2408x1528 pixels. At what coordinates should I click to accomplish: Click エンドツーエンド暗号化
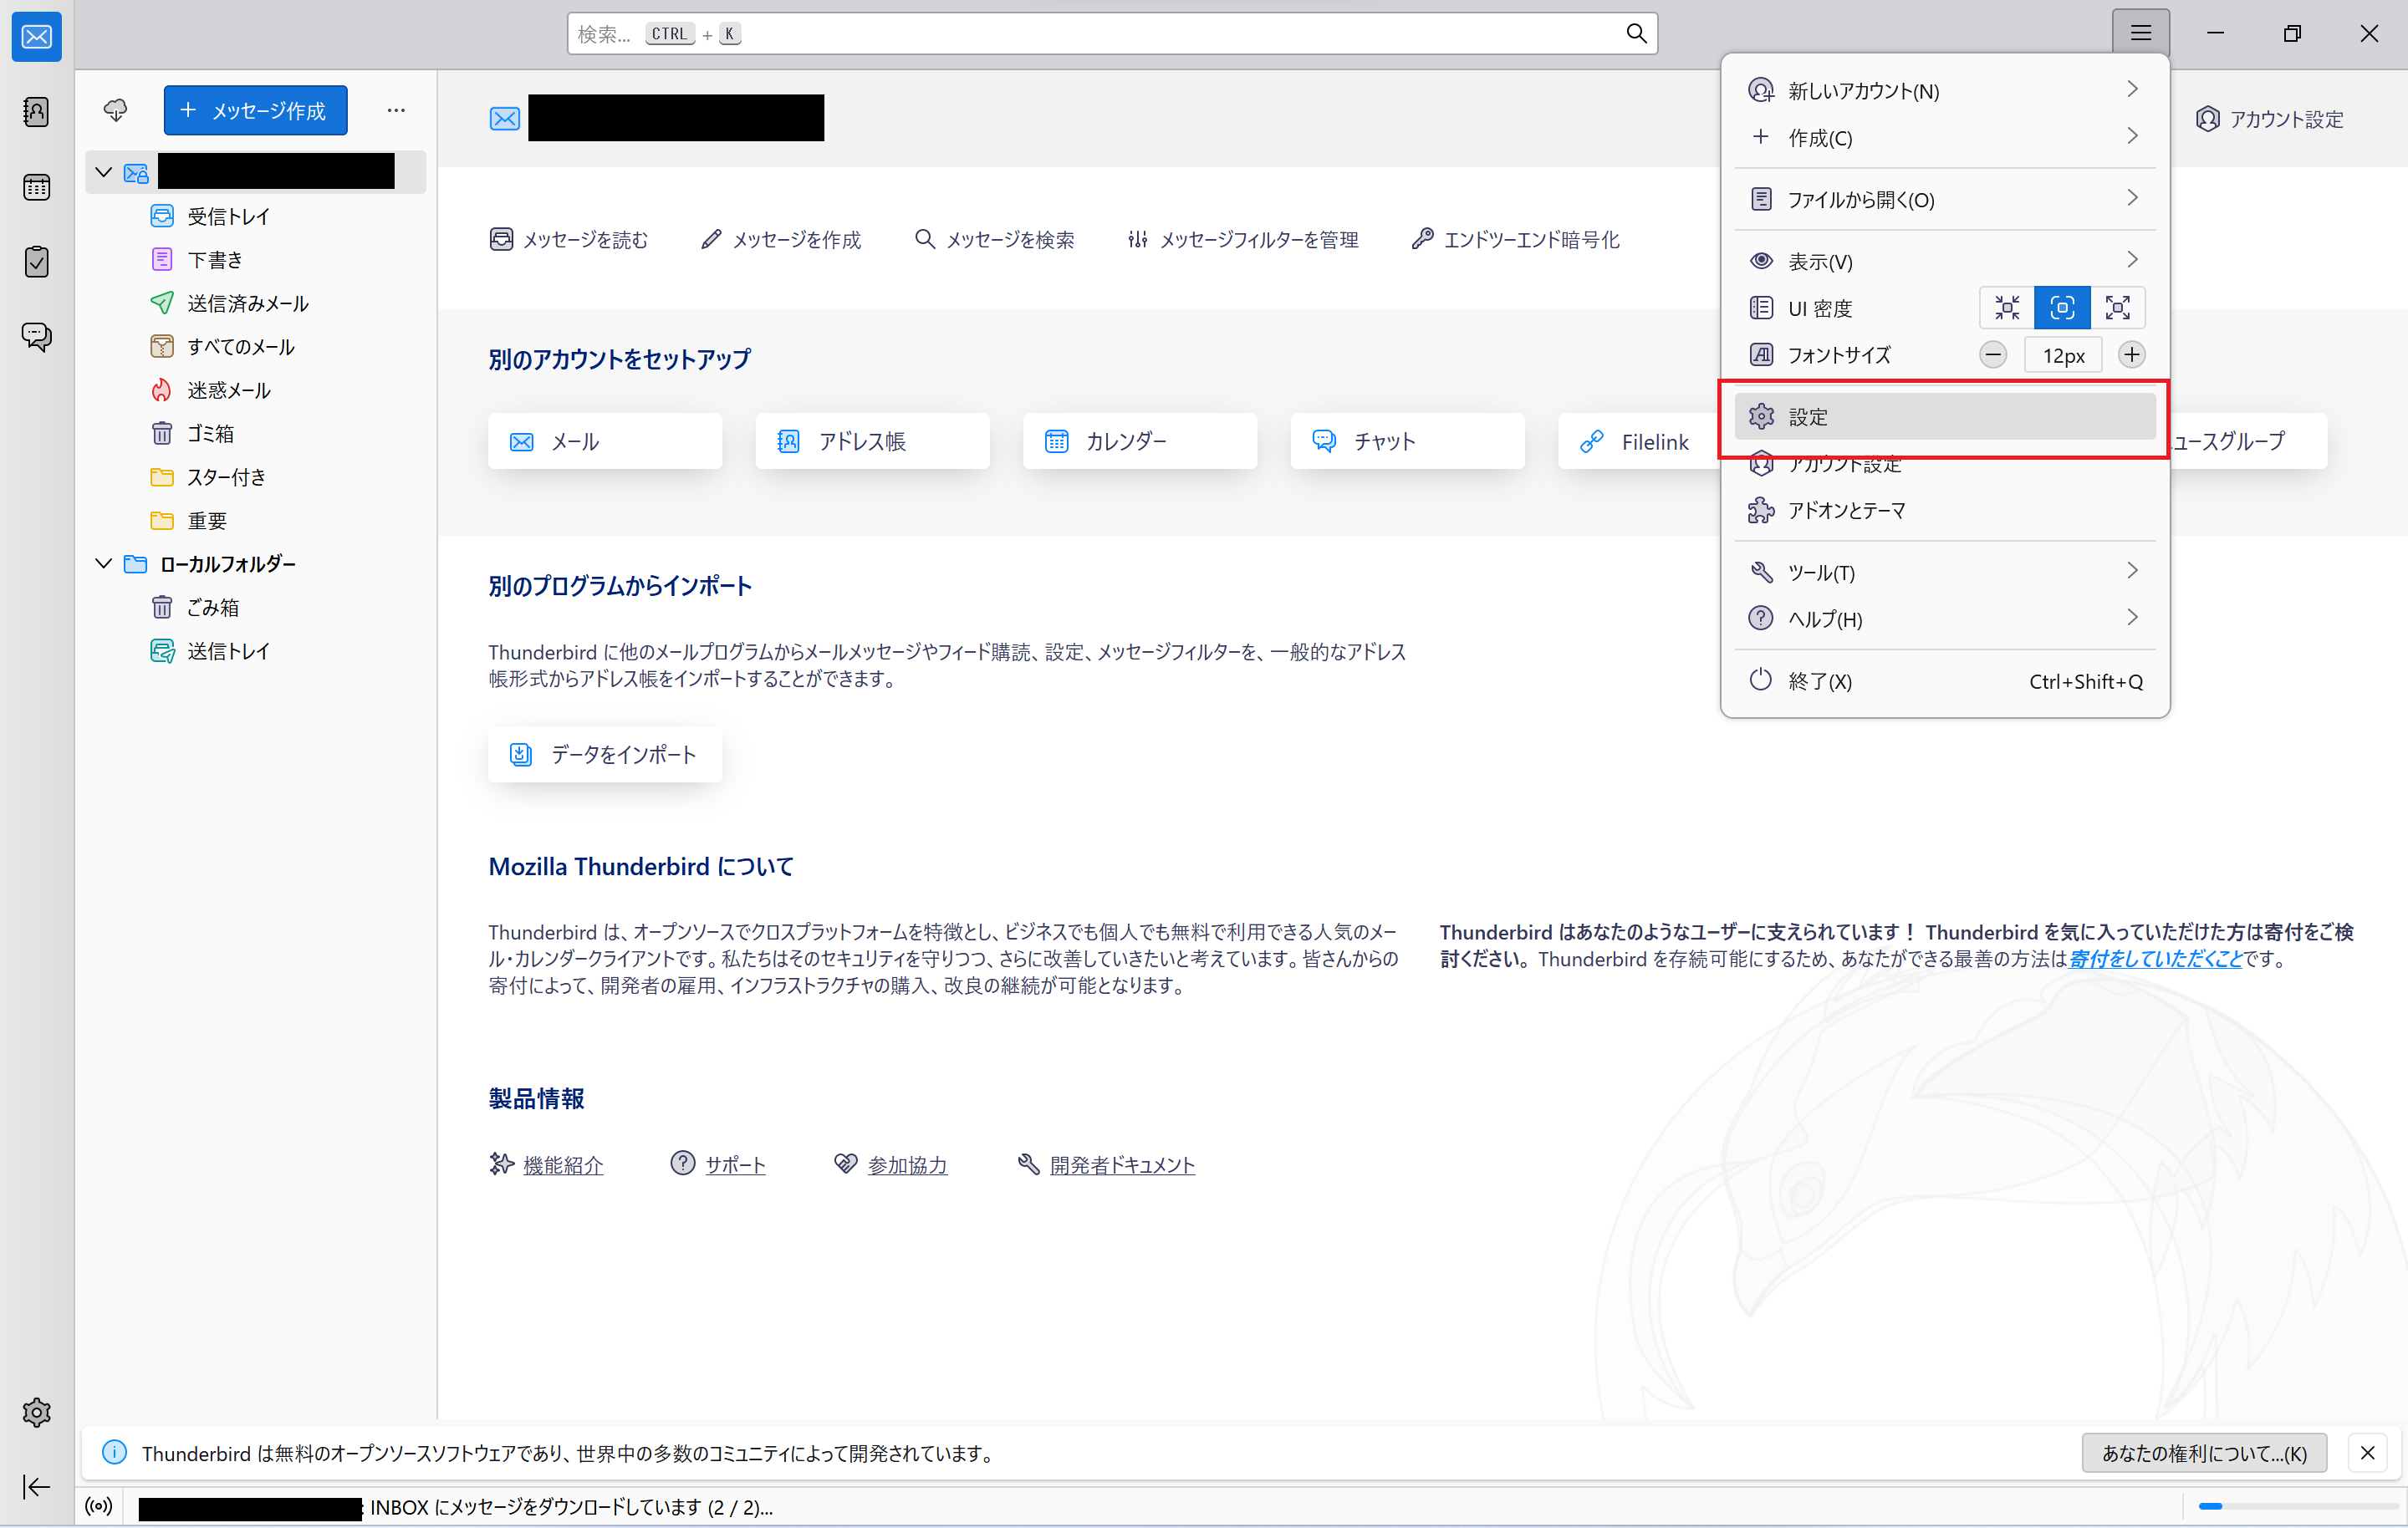(x=1515, y=239)
